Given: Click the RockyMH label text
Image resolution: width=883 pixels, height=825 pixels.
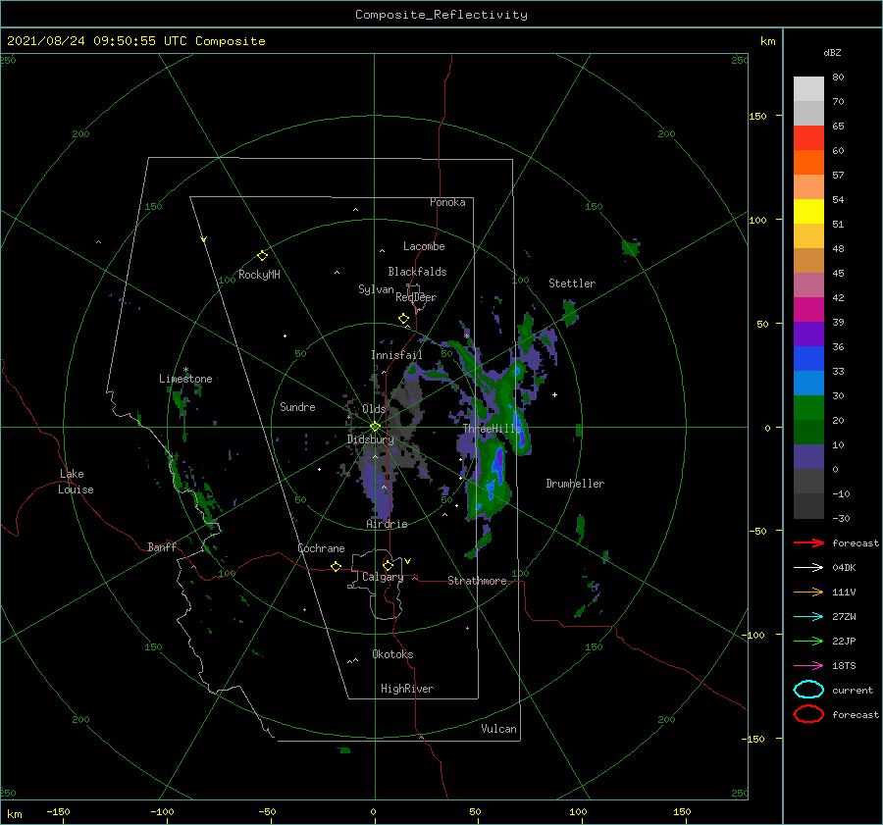Looking at the screenshot, I should 259,275.
